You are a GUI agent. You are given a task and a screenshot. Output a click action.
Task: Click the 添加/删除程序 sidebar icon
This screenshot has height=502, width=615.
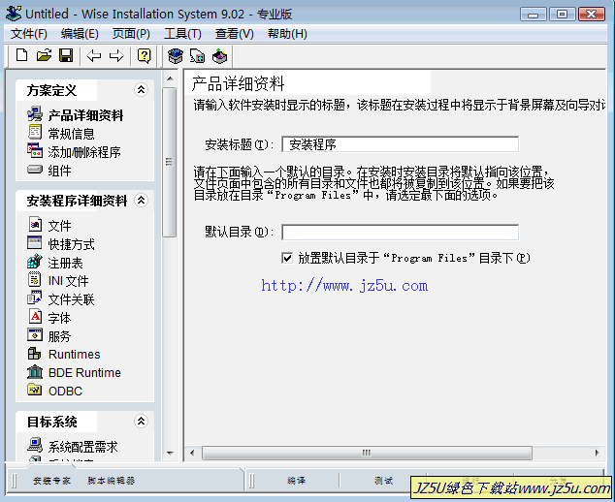click(x=35, y=150)
